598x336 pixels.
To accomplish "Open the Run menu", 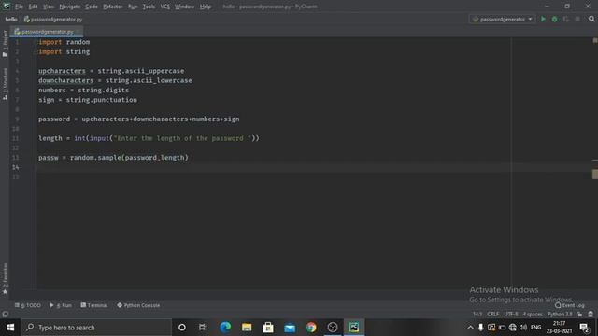I will click(133, 7).
